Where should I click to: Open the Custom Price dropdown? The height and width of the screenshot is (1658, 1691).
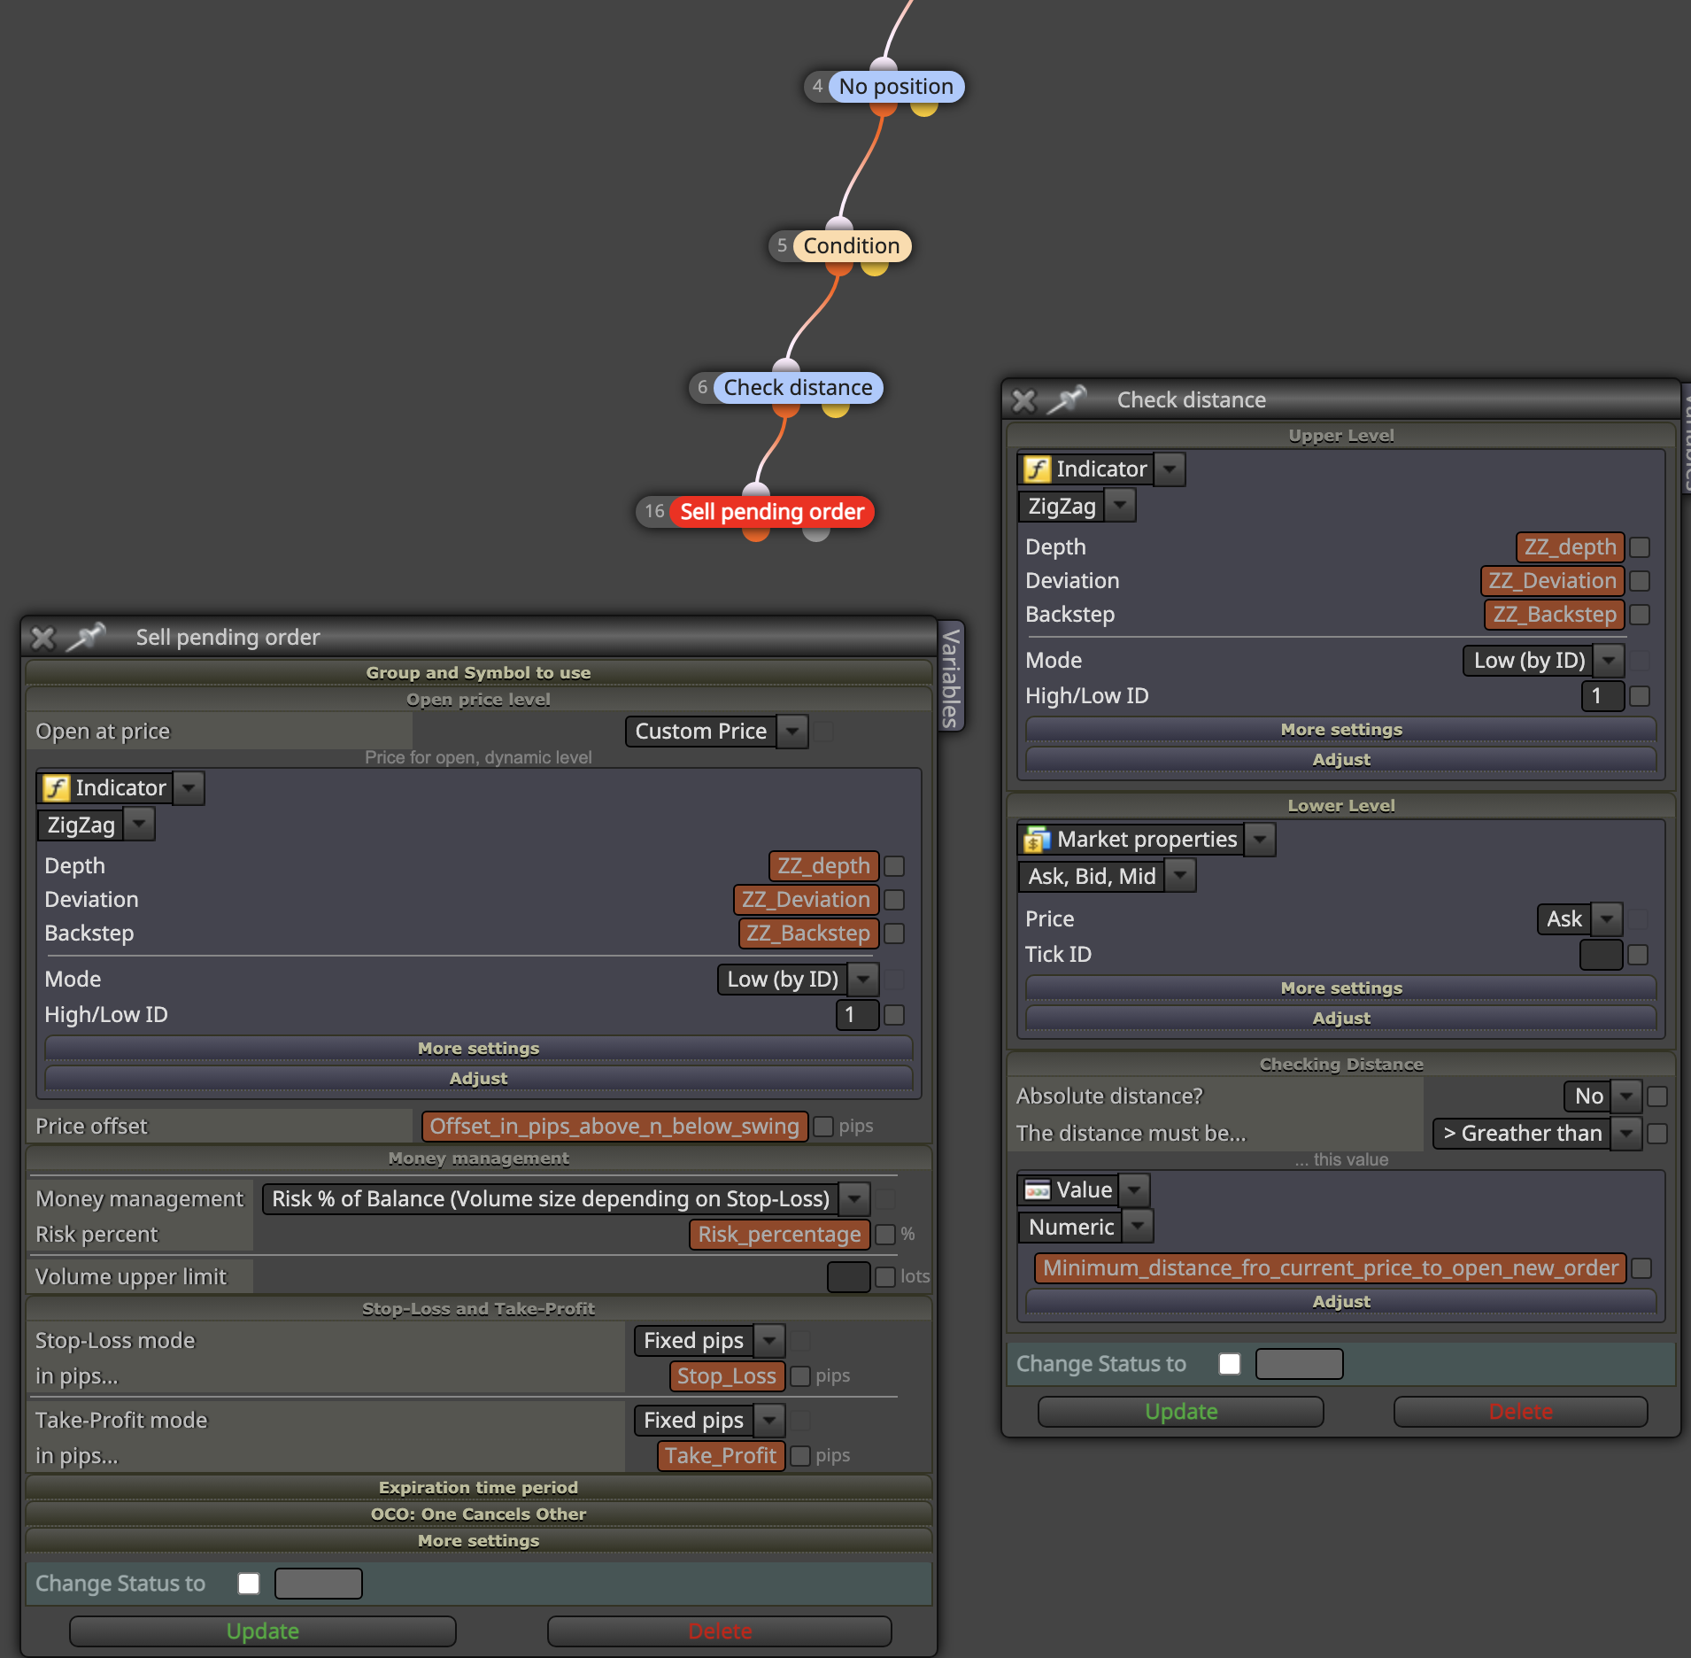tap(793, 731)
